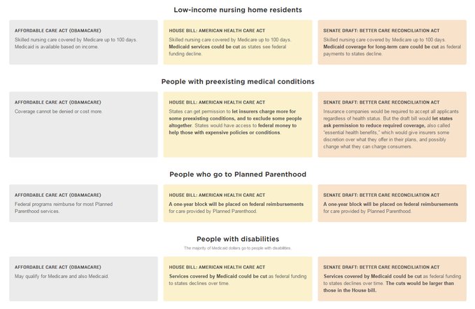The width and height of the screenshot is (475, 309).
Task: Open the House Bill card on preexisting conditions
Action: pyautogui.click(x=237, y=124)
